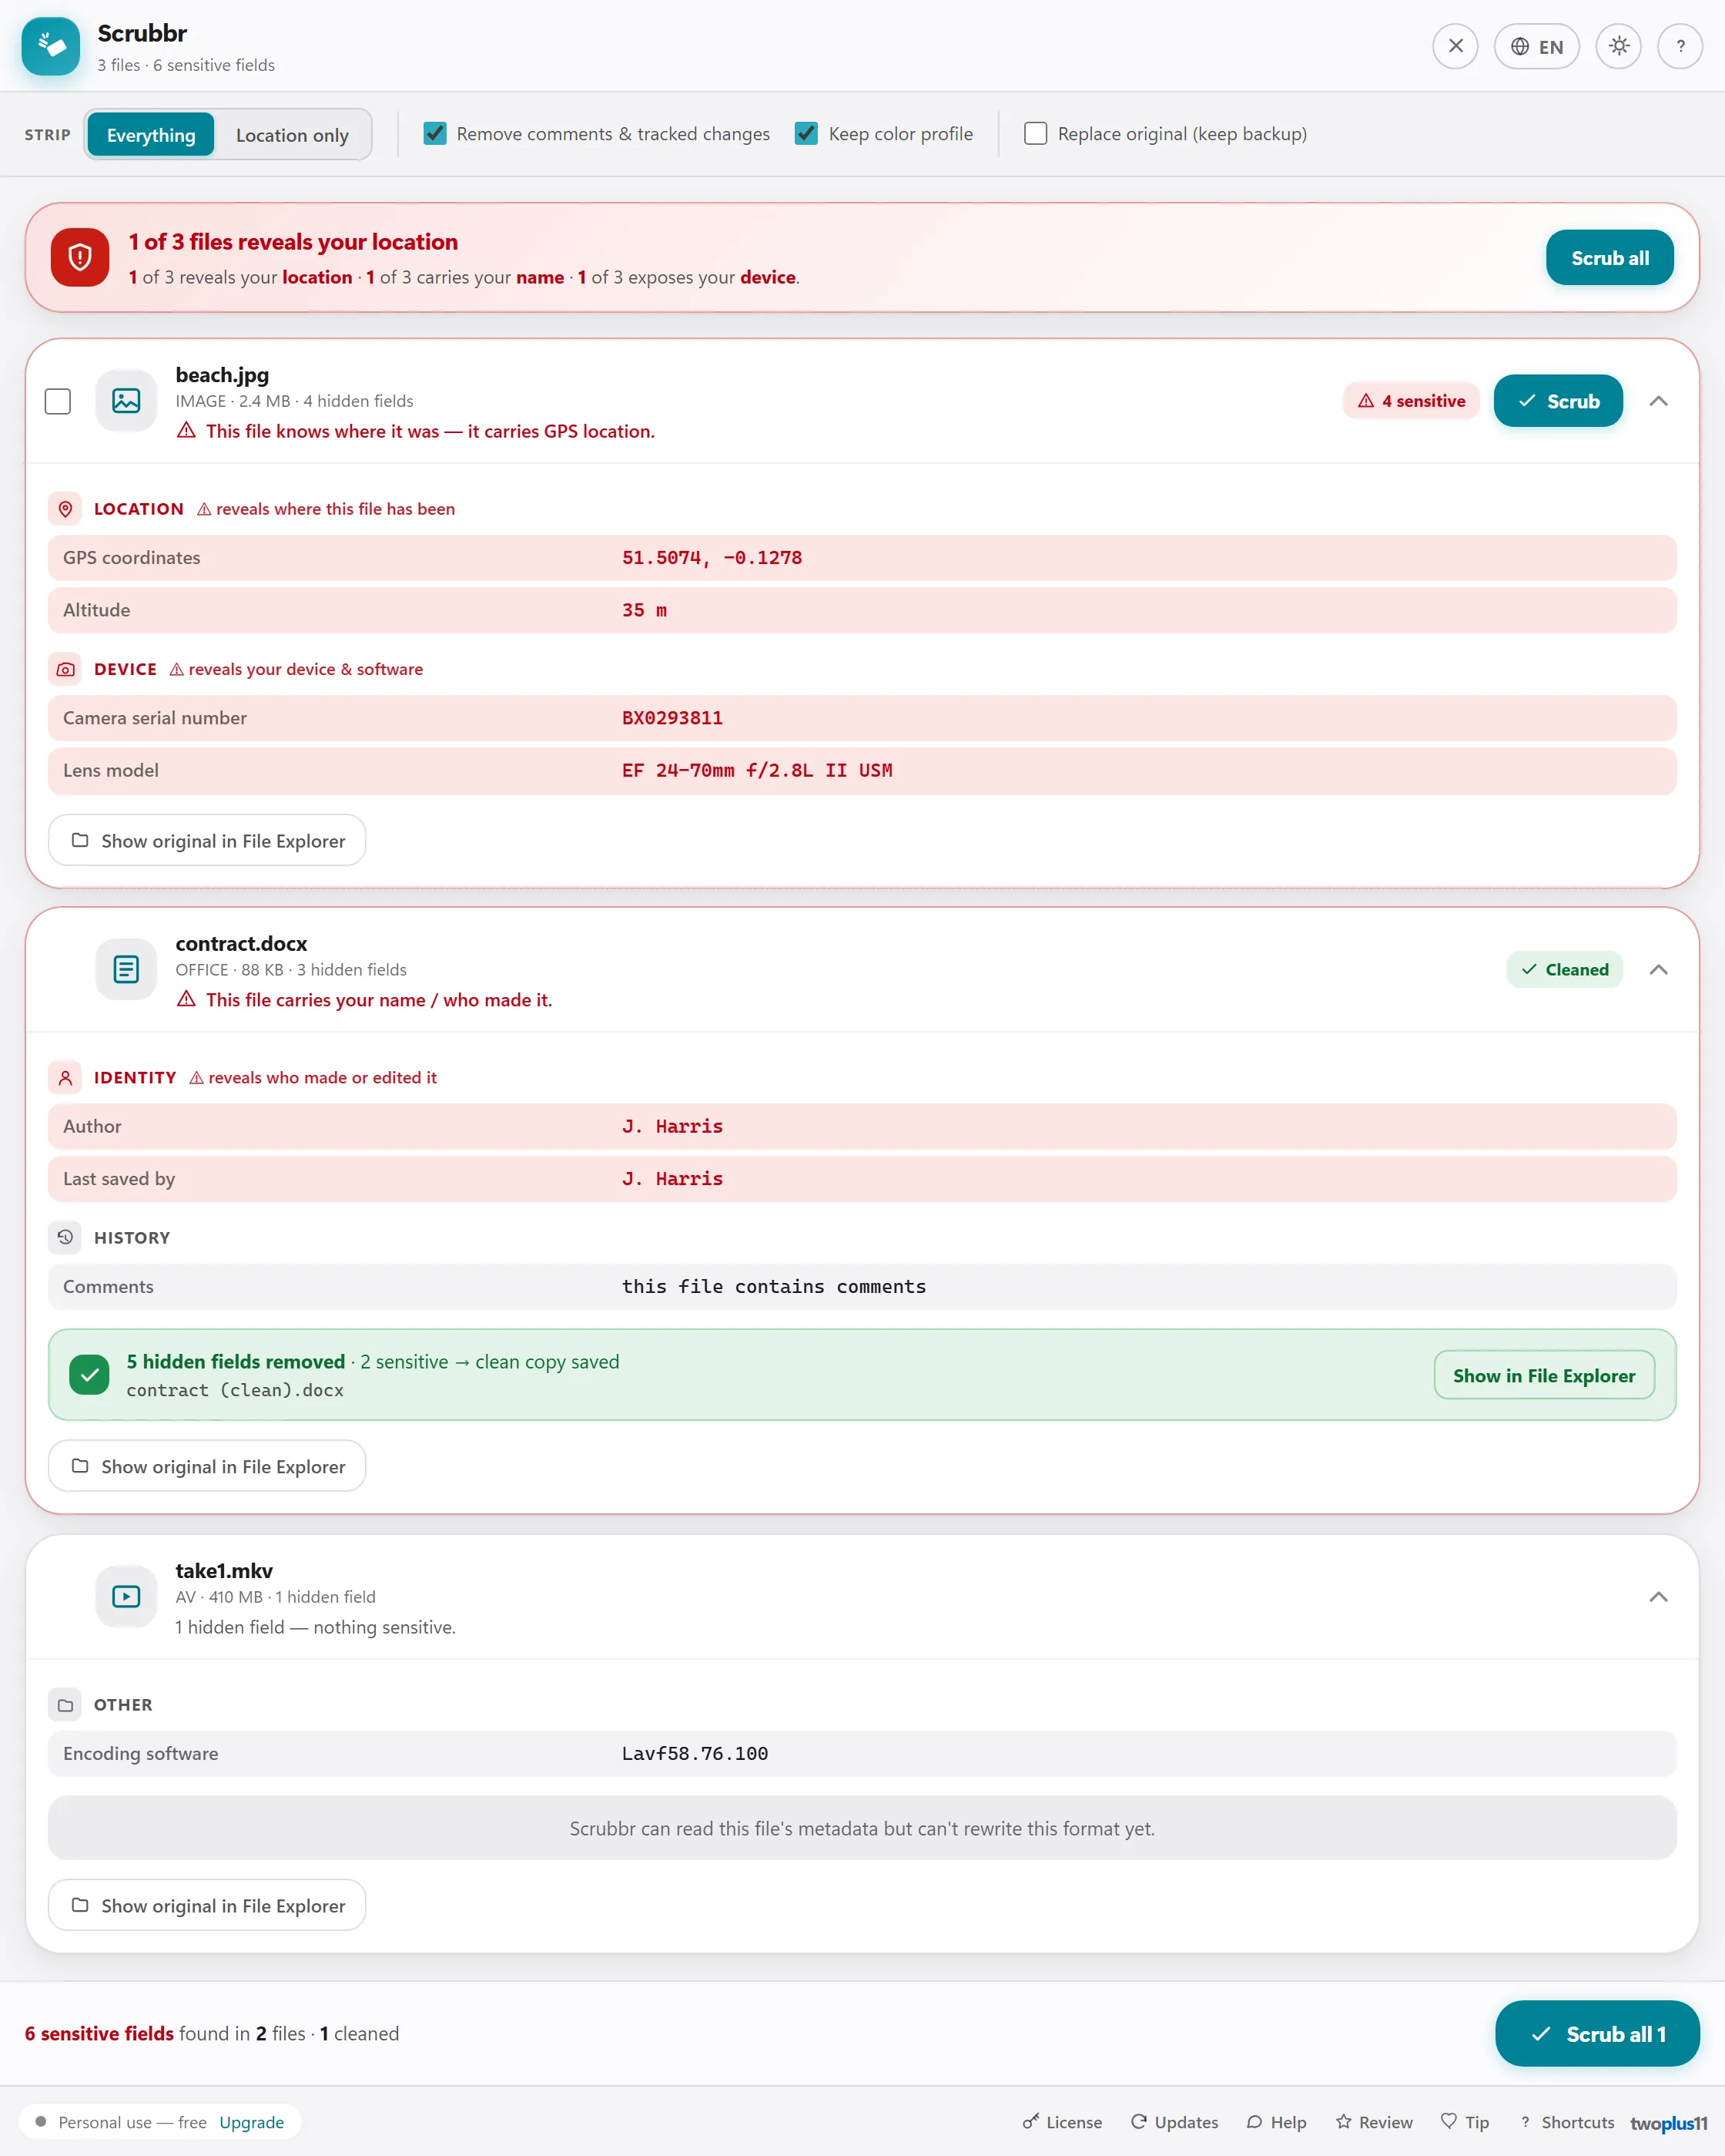
Task: Check for Updates in the footer
Action: point(1174,2122)
